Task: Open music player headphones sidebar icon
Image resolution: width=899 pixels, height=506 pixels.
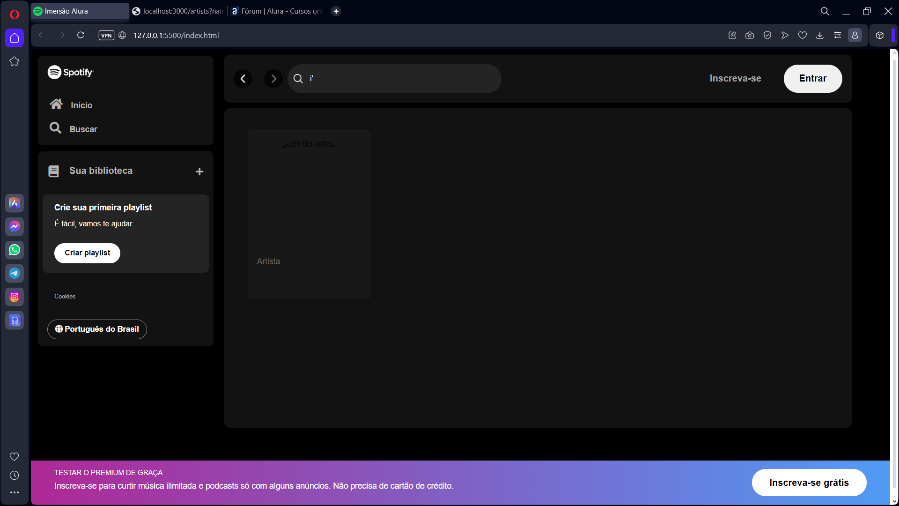Action: click(x=15, y=320)
